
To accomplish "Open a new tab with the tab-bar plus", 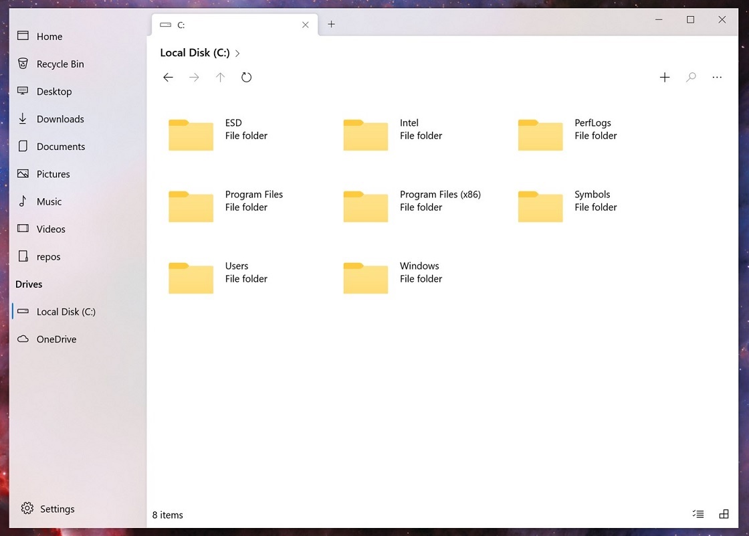I will click(331, 24).
